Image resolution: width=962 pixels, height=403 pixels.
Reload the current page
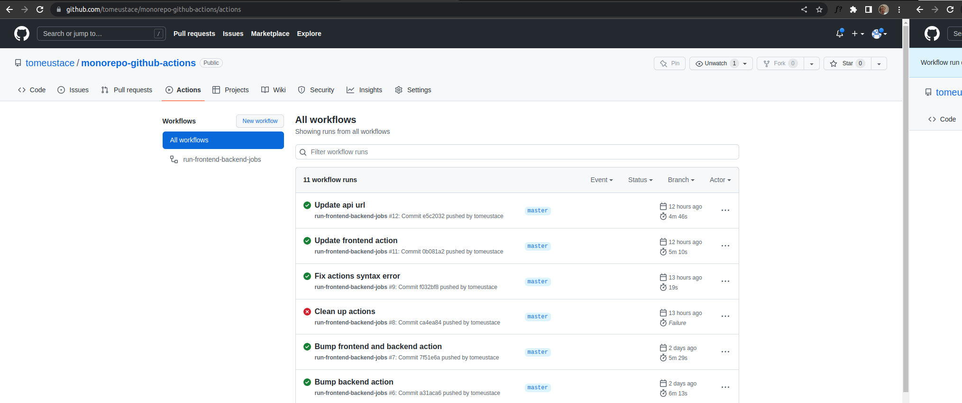[x=40, y=9]
